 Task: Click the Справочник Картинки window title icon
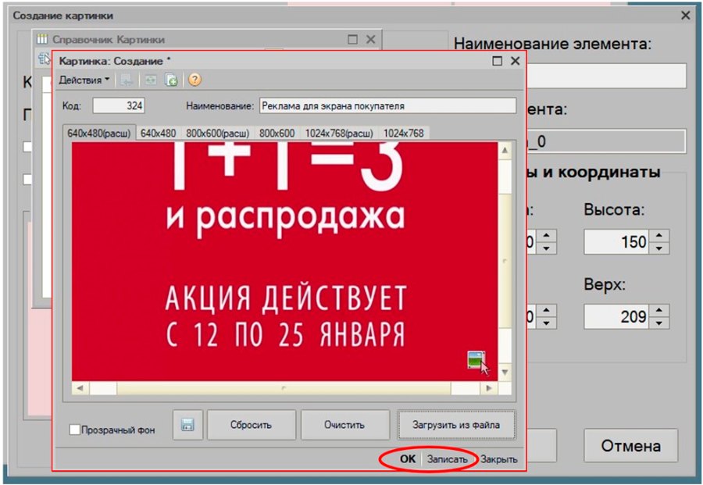click(x=41, y=40)
